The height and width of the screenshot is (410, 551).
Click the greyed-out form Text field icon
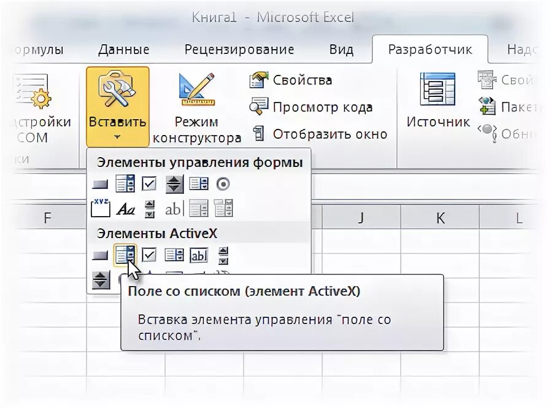pyautogui.click(x=174, y=209)
